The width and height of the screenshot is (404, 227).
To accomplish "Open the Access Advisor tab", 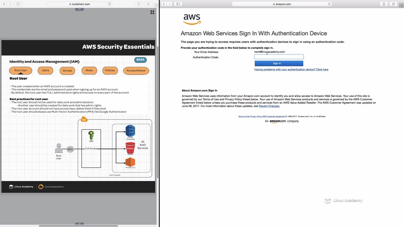I will click(x=136, y=71).
